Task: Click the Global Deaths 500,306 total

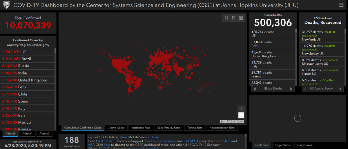Action: pos(273,23)
